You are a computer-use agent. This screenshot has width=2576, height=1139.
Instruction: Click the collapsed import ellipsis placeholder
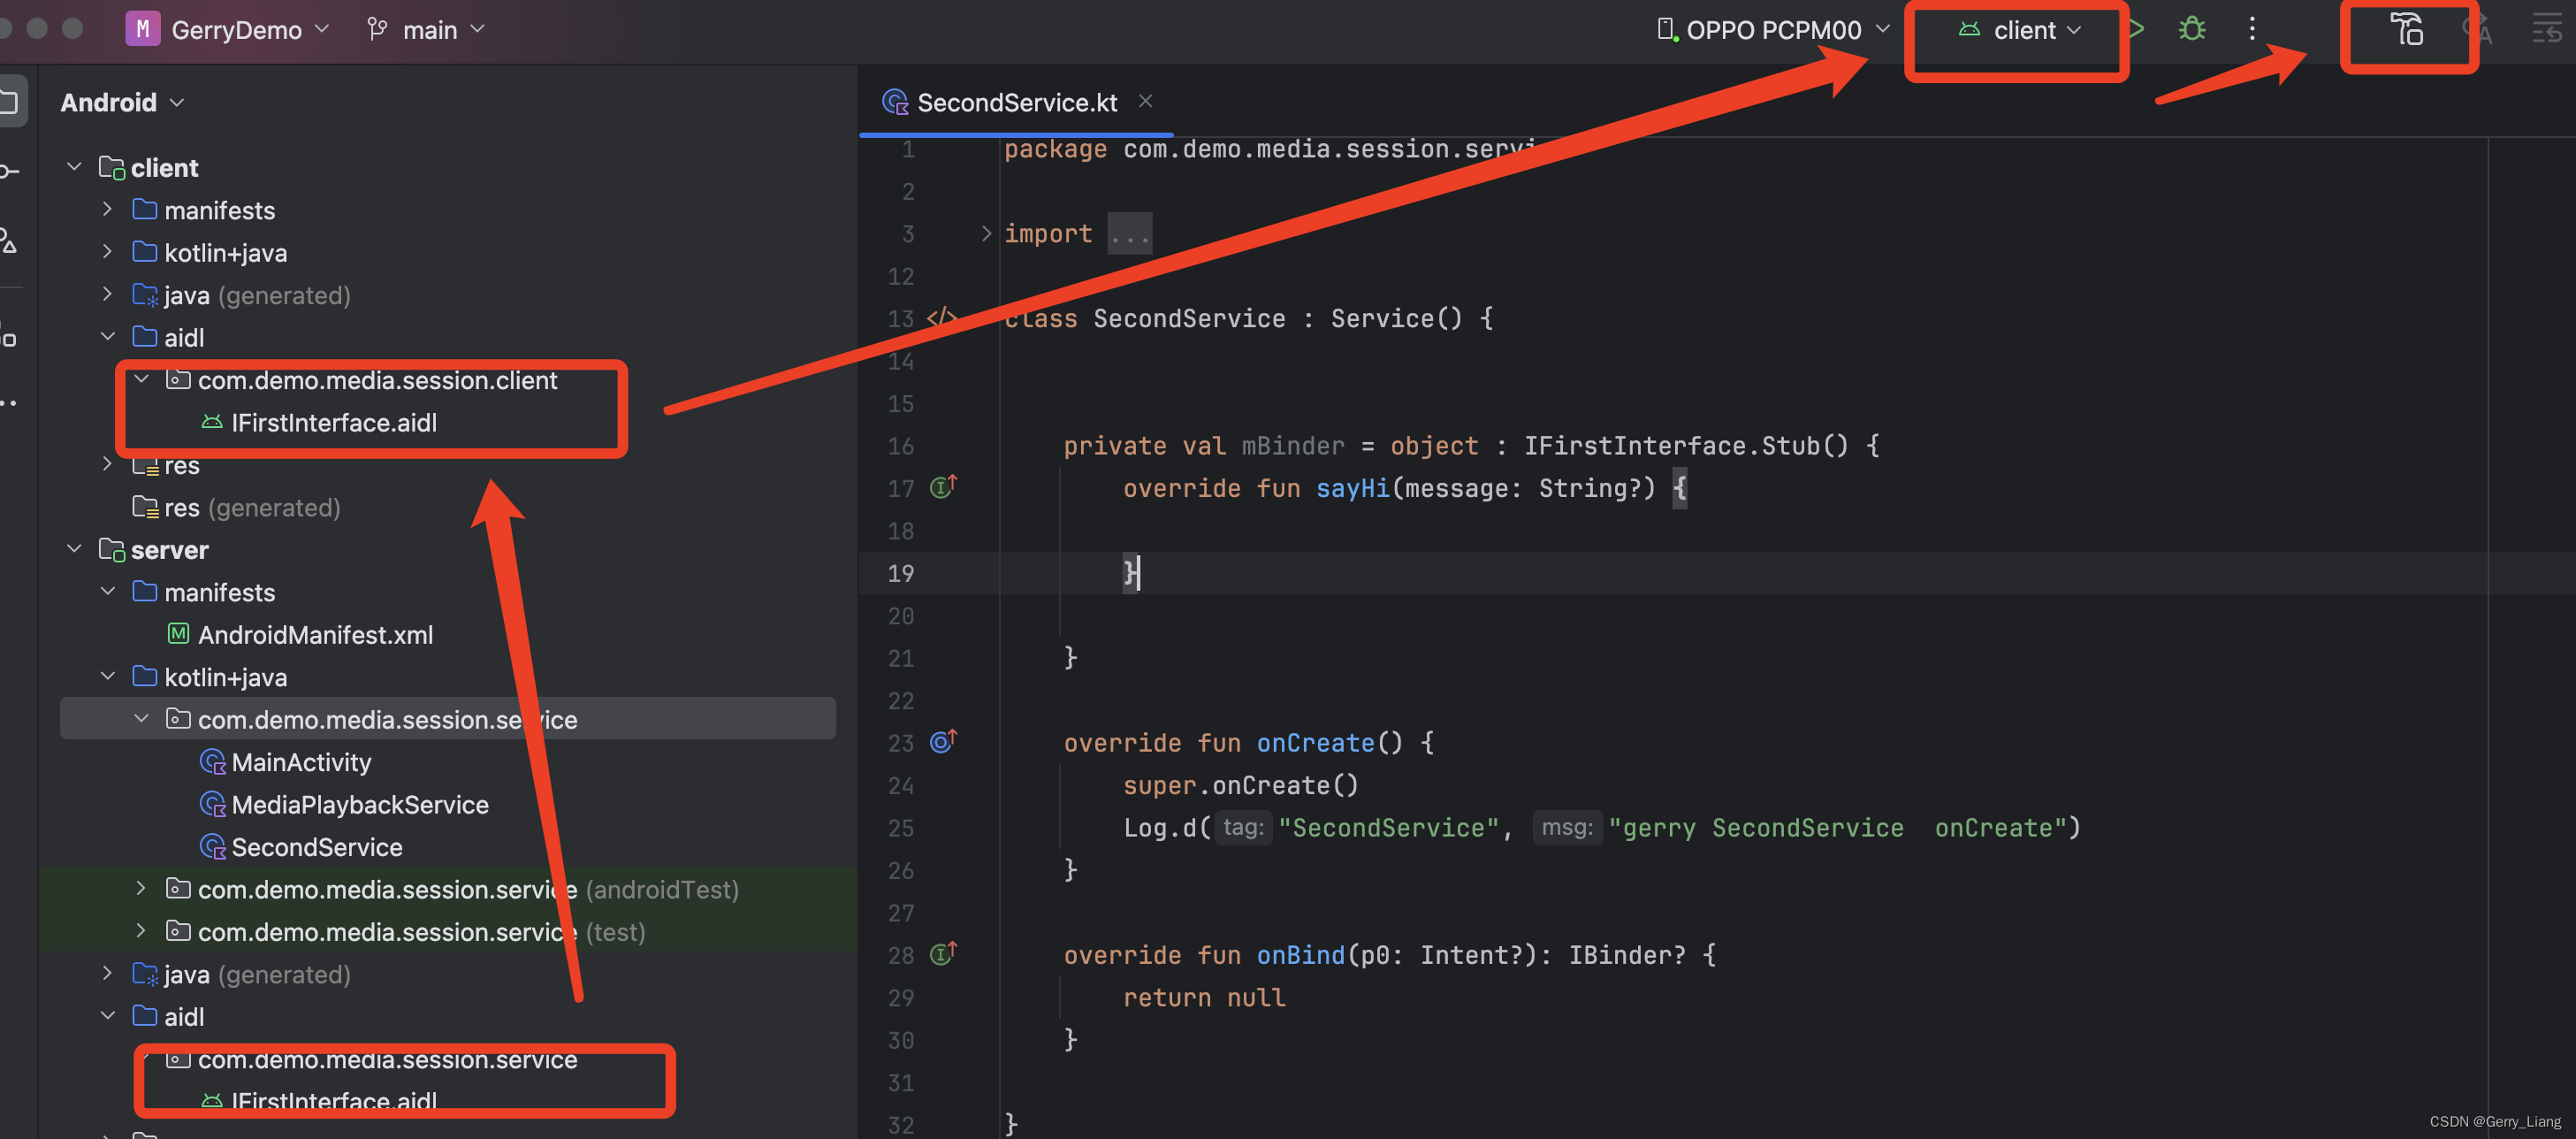pos(1129,233)
